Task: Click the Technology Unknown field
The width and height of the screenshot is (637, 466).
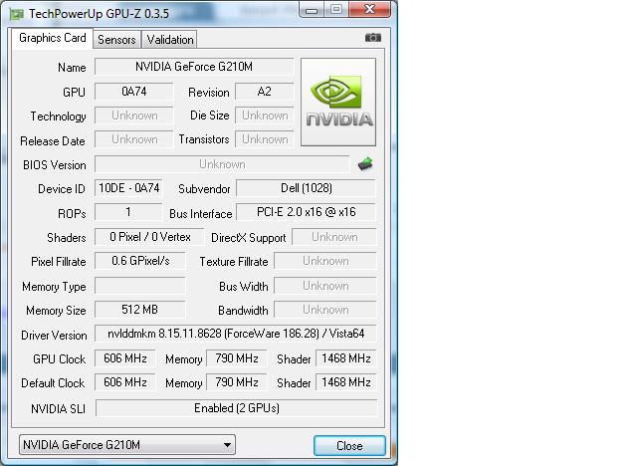Action: pos(133,116)
